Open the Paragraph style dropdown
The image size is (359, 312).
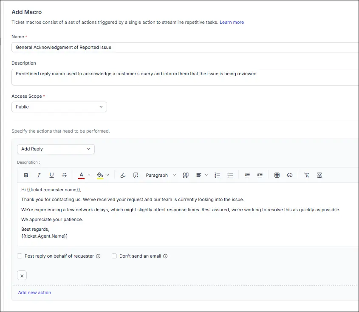(x=161, y=175)
